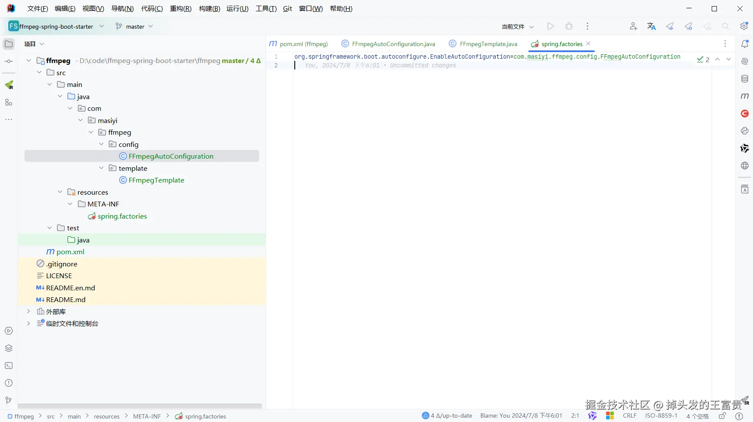Screen dimensions: 753x422
Task: Start debugging with the bug icon
Action: (569, 27)
